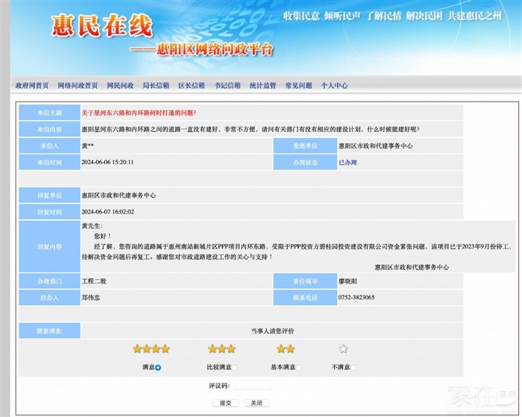Navigate to 书记信箱

(x=227, y=86)
